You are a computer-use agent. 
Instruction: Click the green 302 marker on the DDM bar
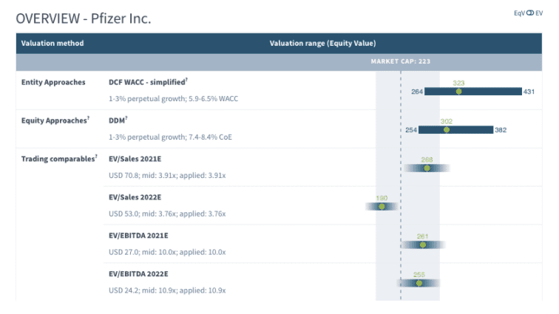point(447,130)
